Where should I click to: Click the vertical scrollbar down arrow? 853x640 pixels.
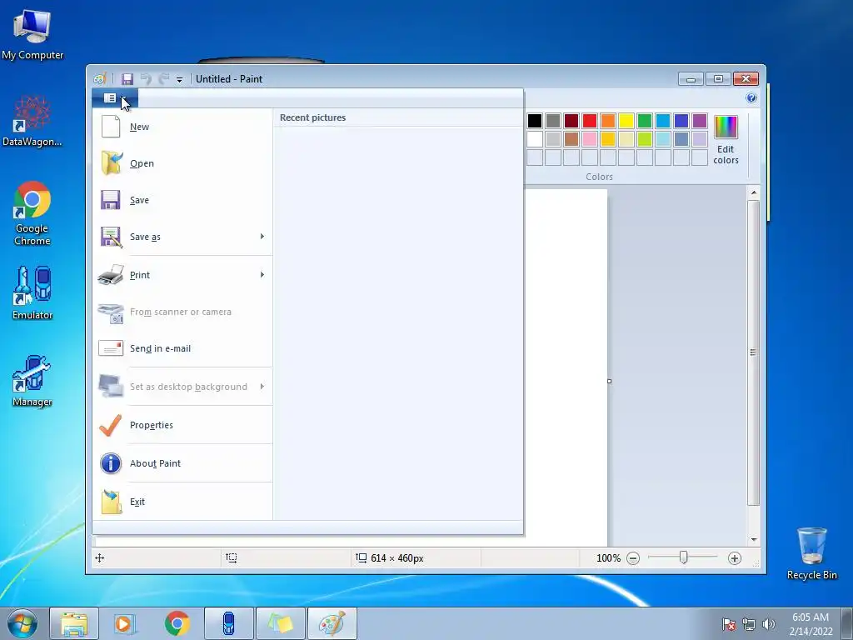[753, 539]
